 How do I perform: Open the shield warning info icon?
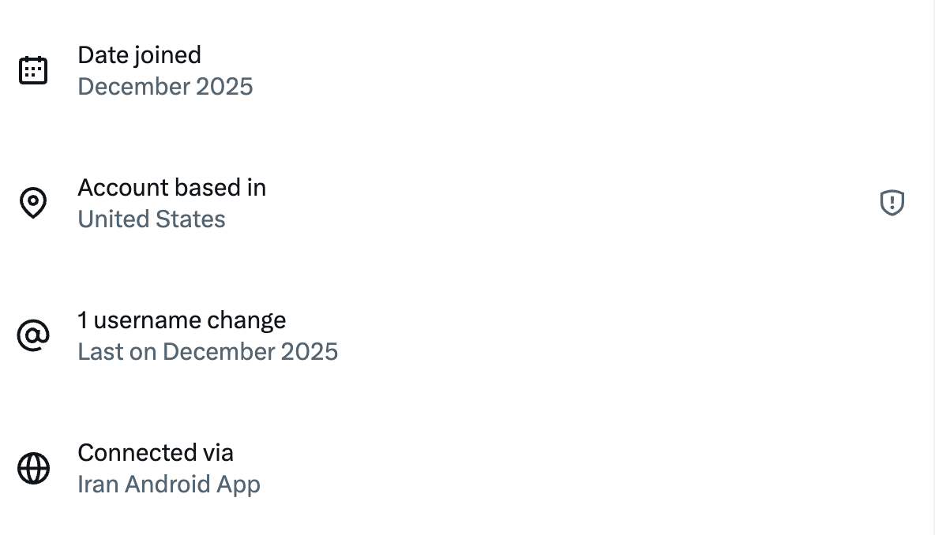pos(892,204)
